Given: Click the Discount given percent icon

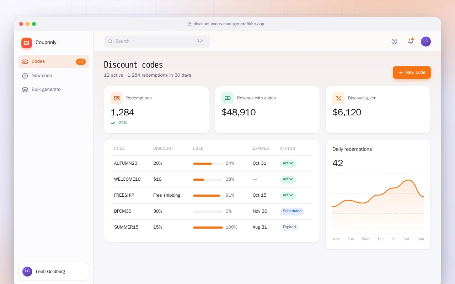Looking at the screenshot, I should [x=338, y=98].
